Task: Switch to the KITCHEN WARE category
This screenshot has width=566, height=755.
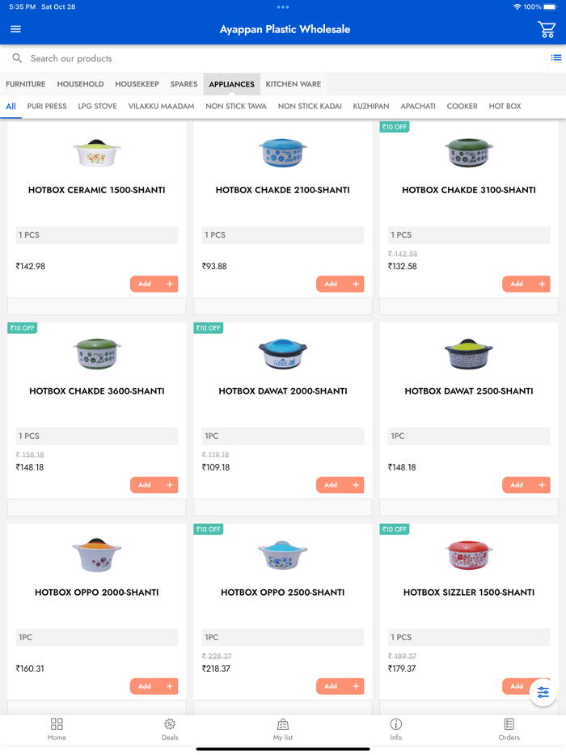Action: click(293, 84)
